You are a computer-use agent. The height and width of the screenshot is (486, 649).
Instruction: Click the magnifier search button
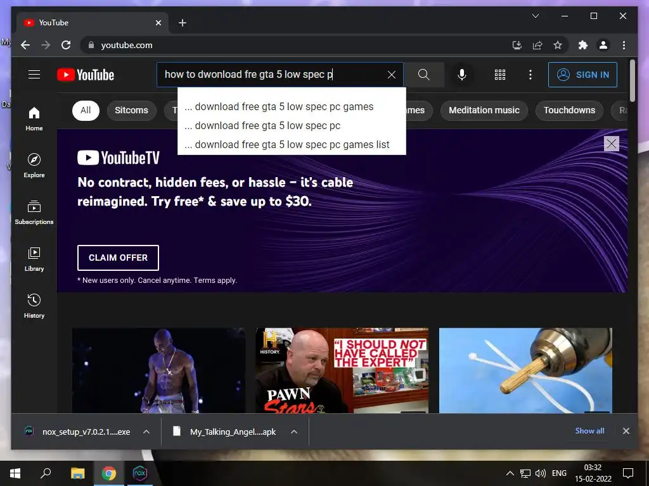coord(423,75)
